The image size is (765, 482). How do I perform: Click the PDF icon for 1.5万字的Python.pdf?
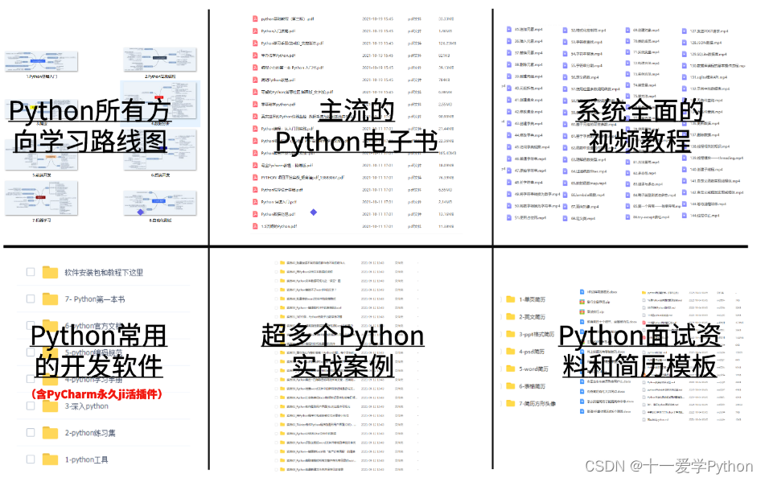[254, 227]
